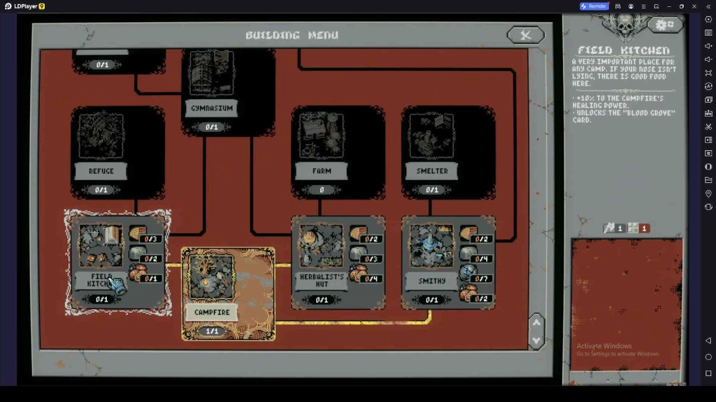
Task: Click the Herbalist's Hut name label
Action: click(x=322, y=281)
